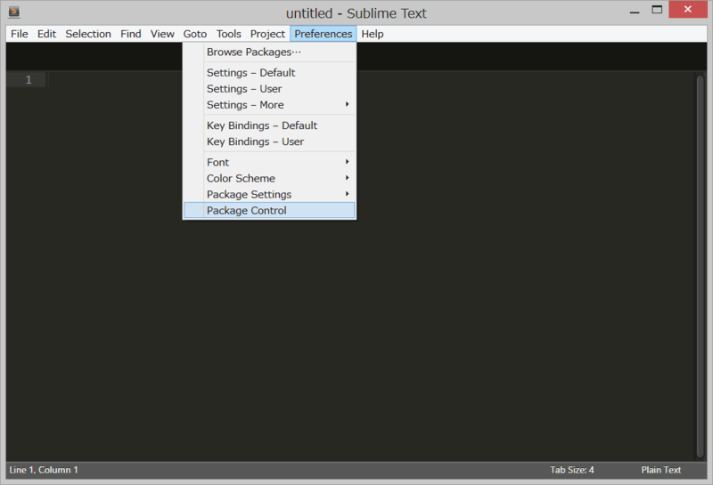Maximize the Sublime Text window
The height and width of the screenshot is (485, 713).
[x=657, y=10]
